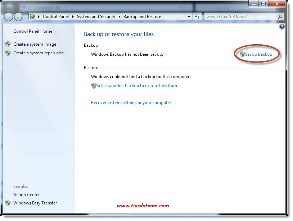Viewport: 293px width, 221px height.
Task: Click the search magnifier icon
Action: pyautogui.click(x=280, y=17)
